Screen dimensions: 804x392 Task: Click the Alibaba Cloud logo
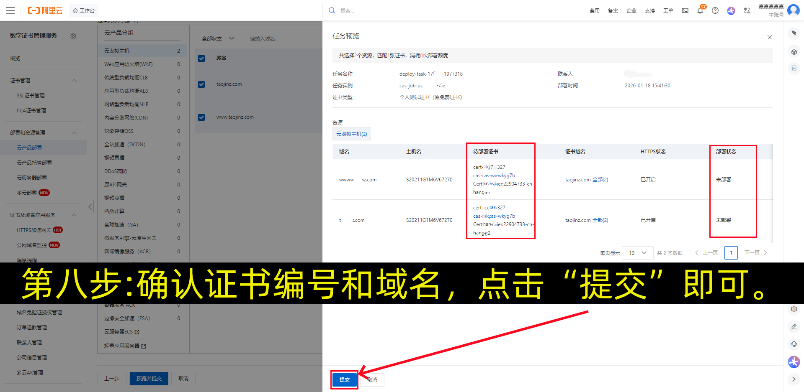pyautogui.click(x=45, y=10)
